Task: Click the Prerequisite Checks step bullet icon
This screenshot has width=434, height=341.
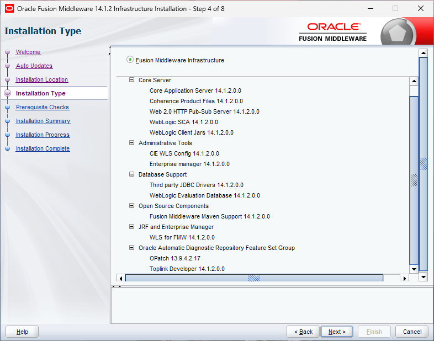Action: pos(8,107)
